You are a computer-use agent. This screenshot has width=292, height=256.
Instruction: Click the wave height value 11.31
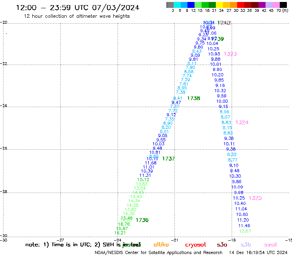coord(145,175)
